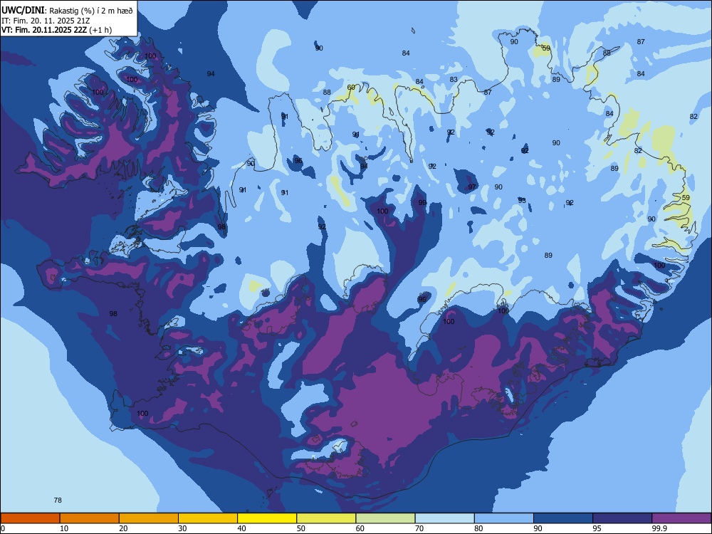Click the orange 10–20 legend swatch

[x=90, y=518]
